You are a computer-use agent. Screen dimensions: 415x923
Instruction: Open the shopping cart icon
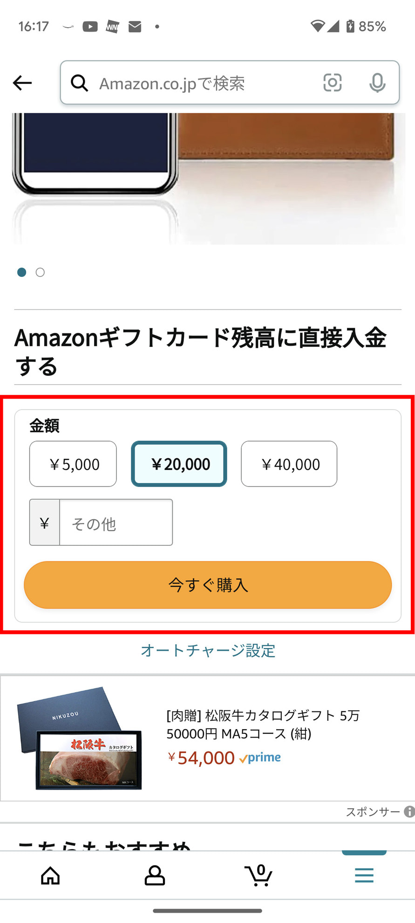coord(259,875)
